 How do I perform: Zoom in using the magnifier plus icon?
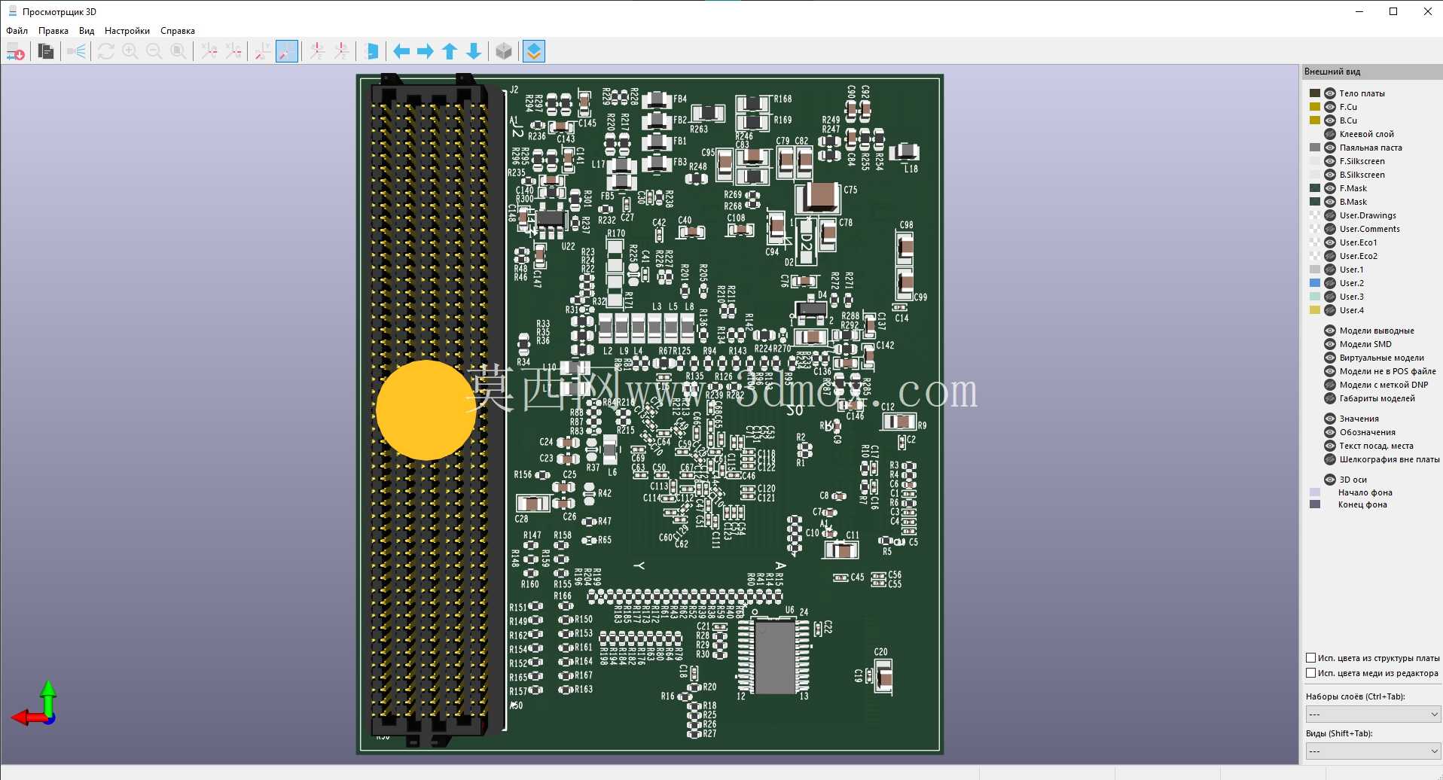[130, 51]
